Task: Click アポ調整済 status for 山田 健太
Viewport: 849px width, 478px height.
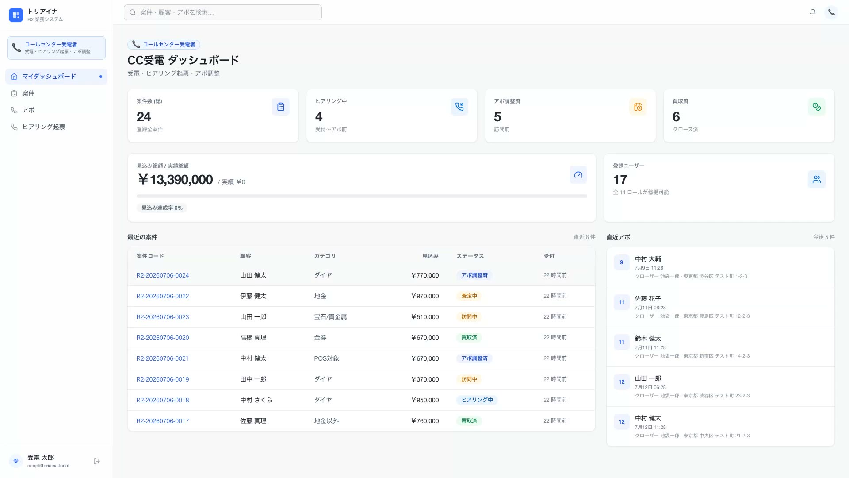Action: point(474,275)
